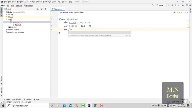The height and width of the screenshot is (108, 192).
Task: Expand External Libraries node
Action: coord(4,29)
